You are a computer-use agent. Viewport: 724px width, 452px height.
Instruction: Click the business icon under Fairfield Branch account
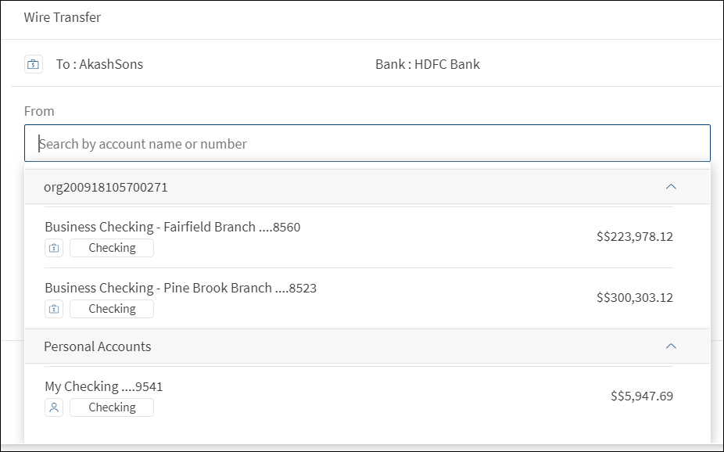tap(54, 248)
